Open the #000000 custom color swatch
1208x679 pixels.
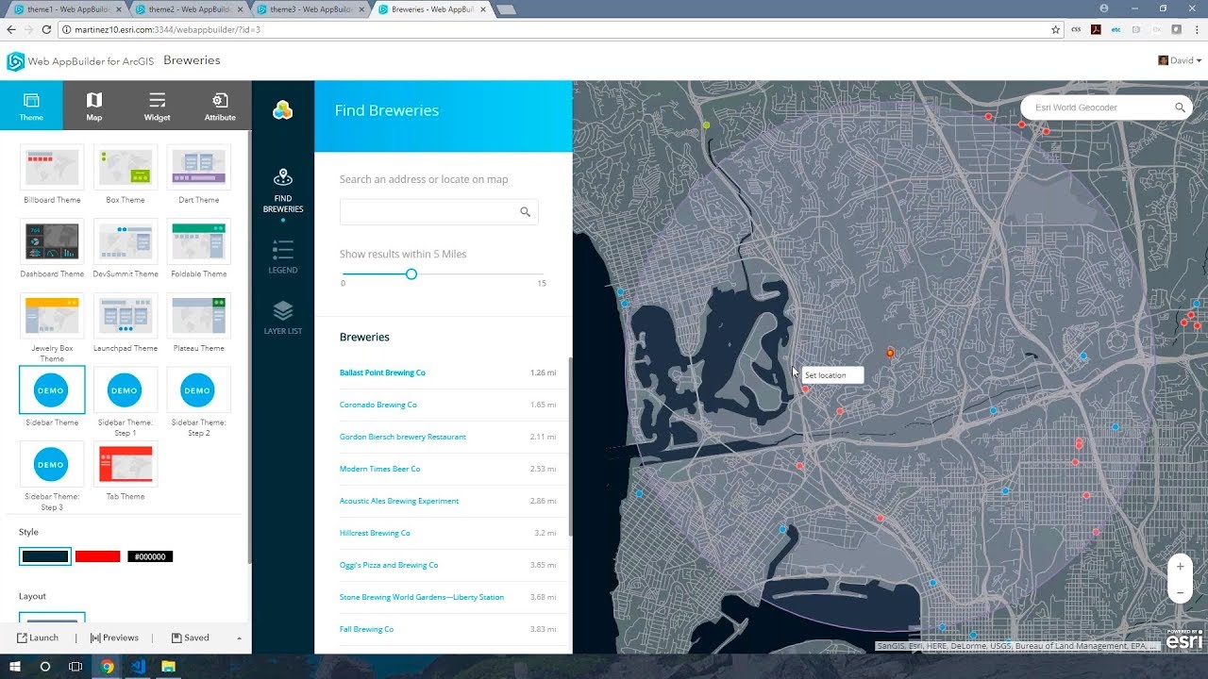150,556
